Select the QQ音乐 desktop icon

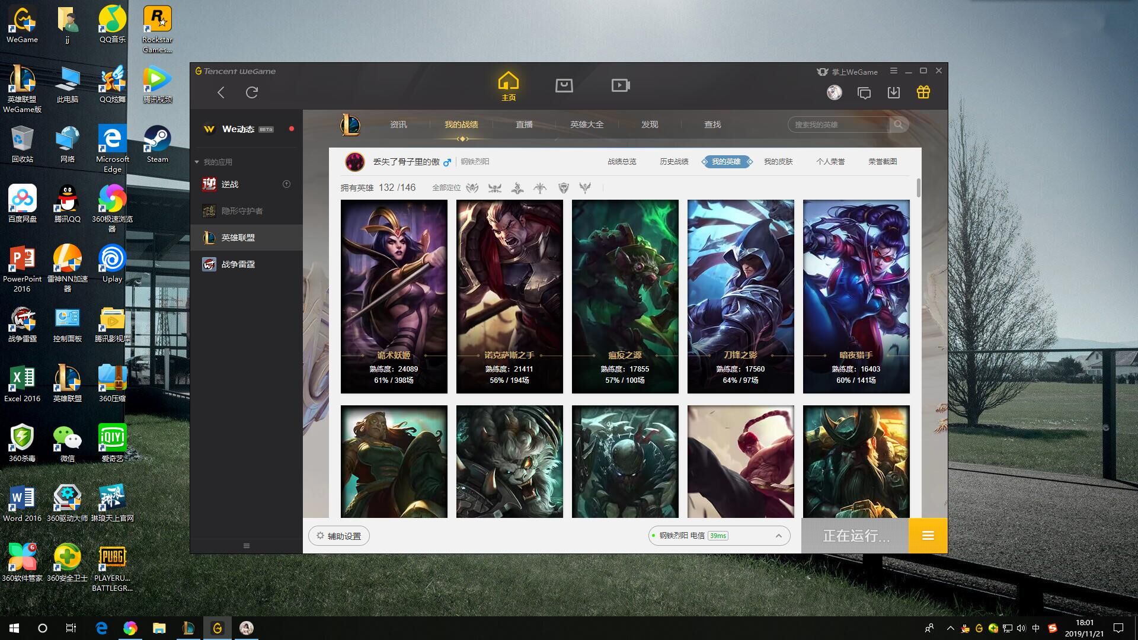pyautogui.click(x=112, y=24)
